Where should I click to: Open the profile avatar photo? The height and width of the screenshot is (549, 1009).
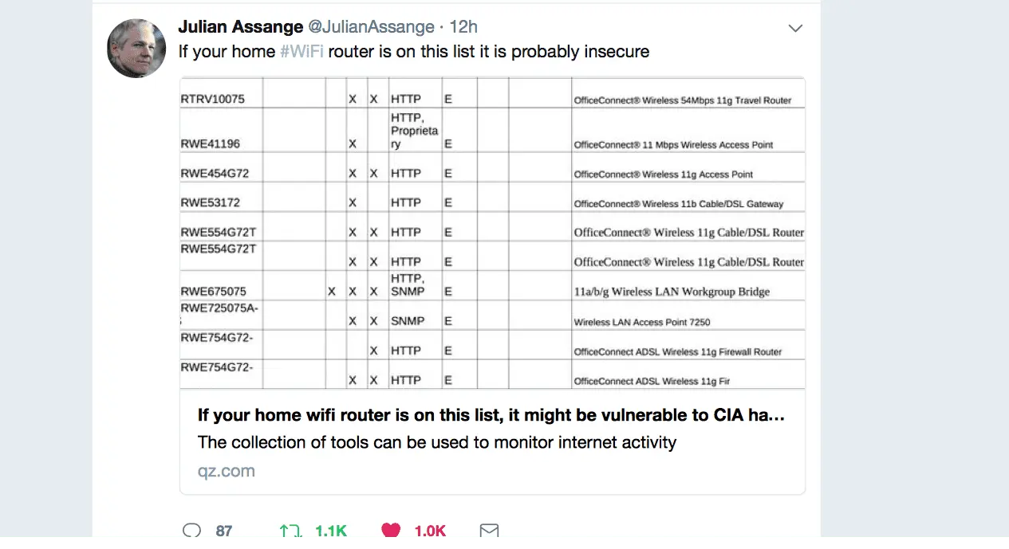[x=136, y=48]
